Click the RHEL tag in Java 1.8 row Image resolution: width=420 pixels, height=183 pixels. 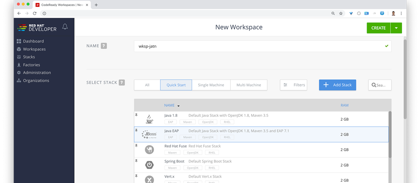point(227,122)
